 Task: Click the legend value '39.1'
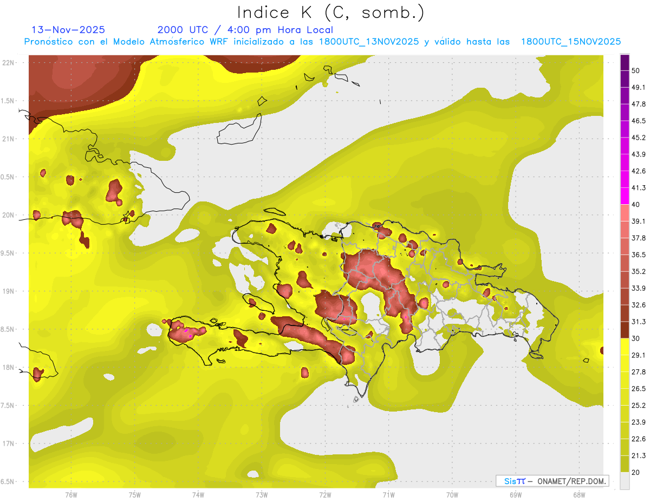click(x=639, y=221)
